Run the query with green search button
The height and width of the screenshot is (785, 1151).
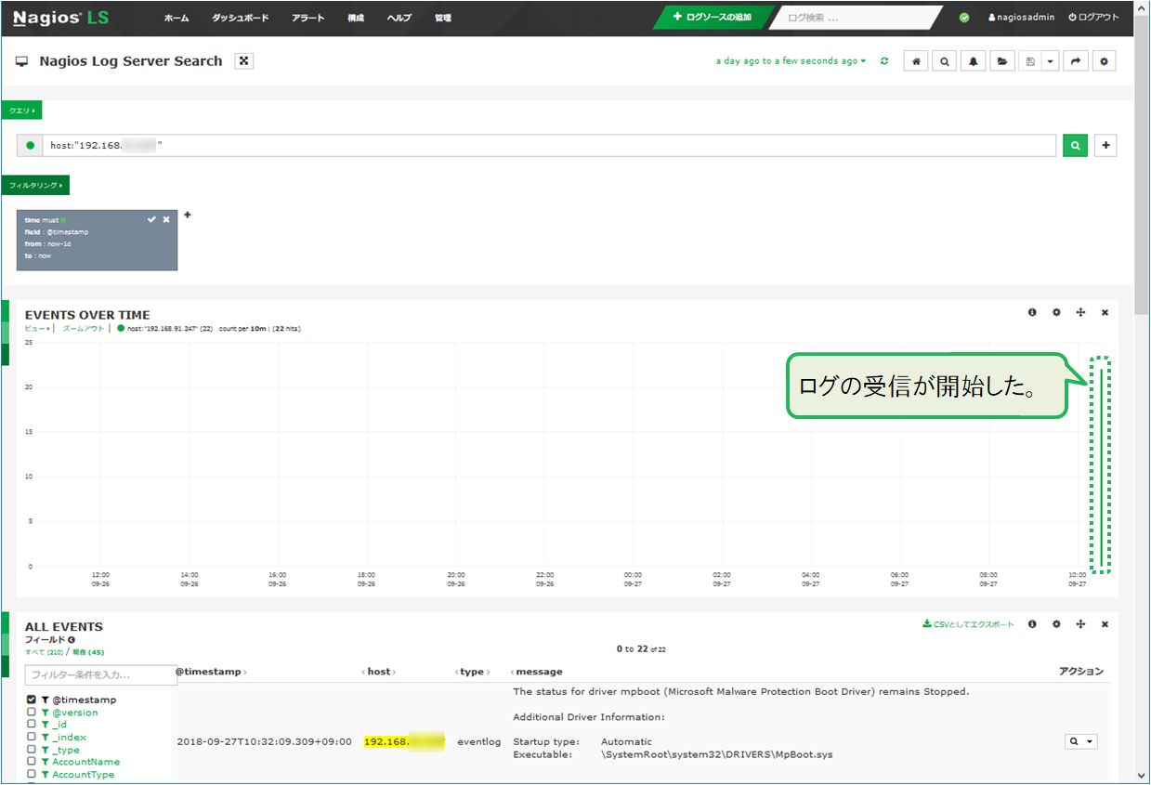point(1075,146)
